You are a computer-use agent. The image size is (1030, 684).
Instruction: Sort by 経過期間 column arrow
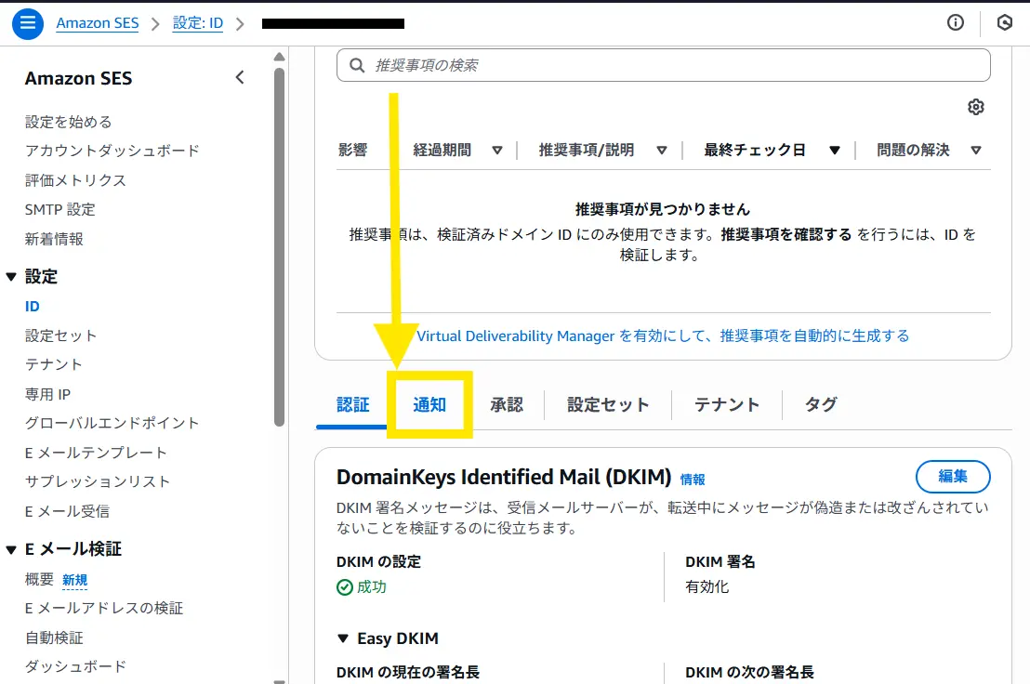(x=496, y=150)
